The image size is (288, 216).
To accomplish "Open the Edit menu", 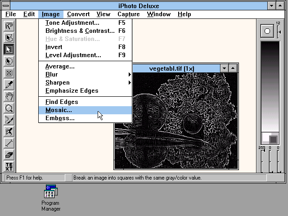I will [x=29, y=14].
